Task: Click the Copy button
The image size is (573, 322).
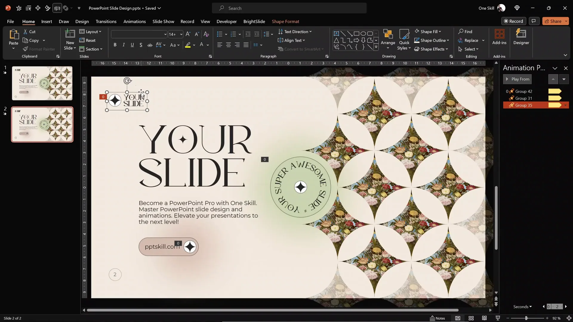Action: [x=31, y=40]
